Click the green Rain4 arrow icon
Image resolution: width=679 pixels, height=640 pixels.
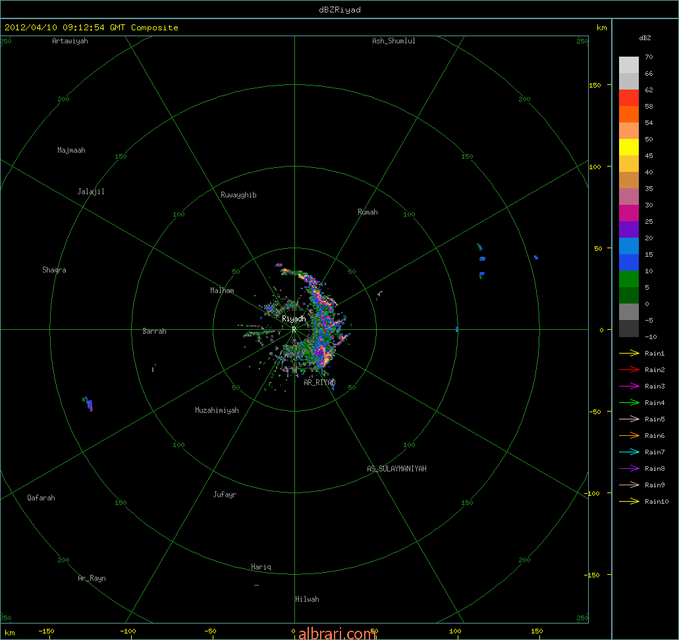pos(629,403)
